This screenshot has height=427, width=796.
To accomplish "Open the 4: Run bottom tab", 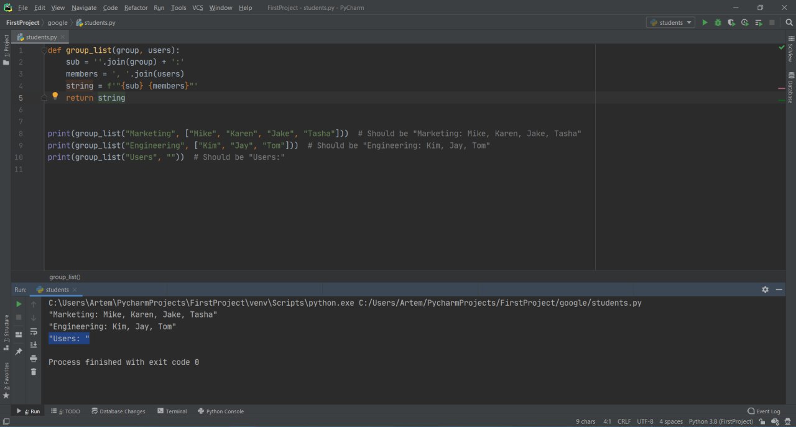I will (29, 411).
